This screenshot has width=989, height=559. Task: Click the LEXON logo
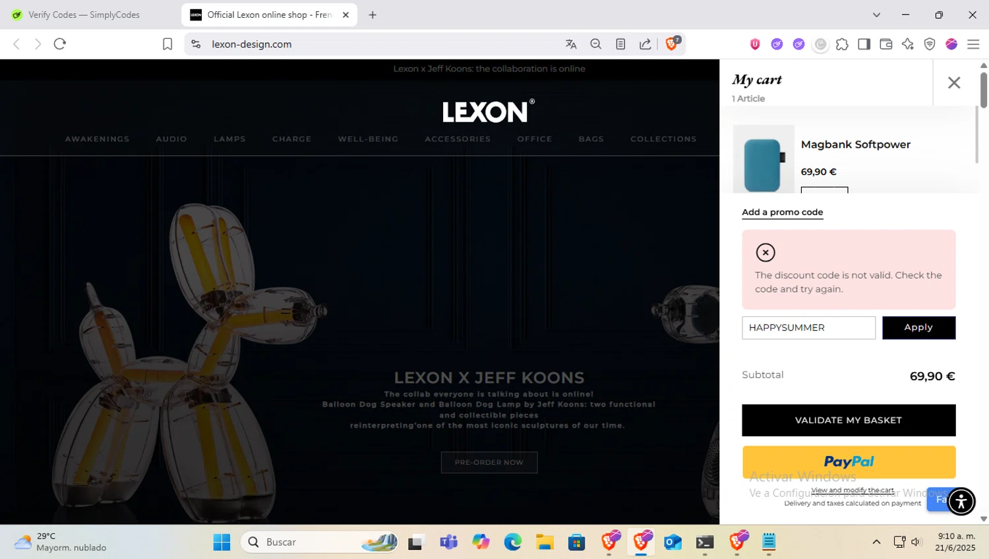[489, 112]
